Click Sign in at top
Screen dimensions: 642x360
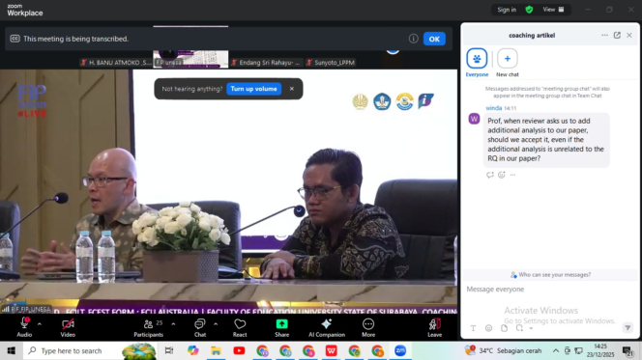507,10
